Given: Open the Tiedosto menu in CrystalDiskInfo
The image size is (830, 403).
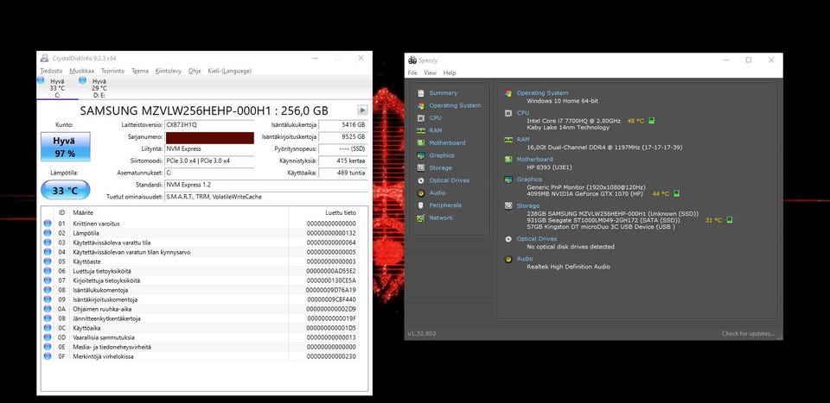Looking at the screenshot, I should tap(51, 71).
